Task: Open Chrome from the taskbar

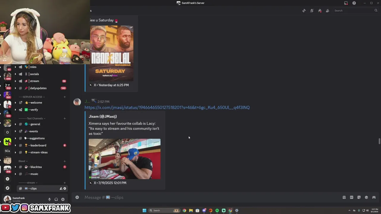Action: tap(184, 210)
